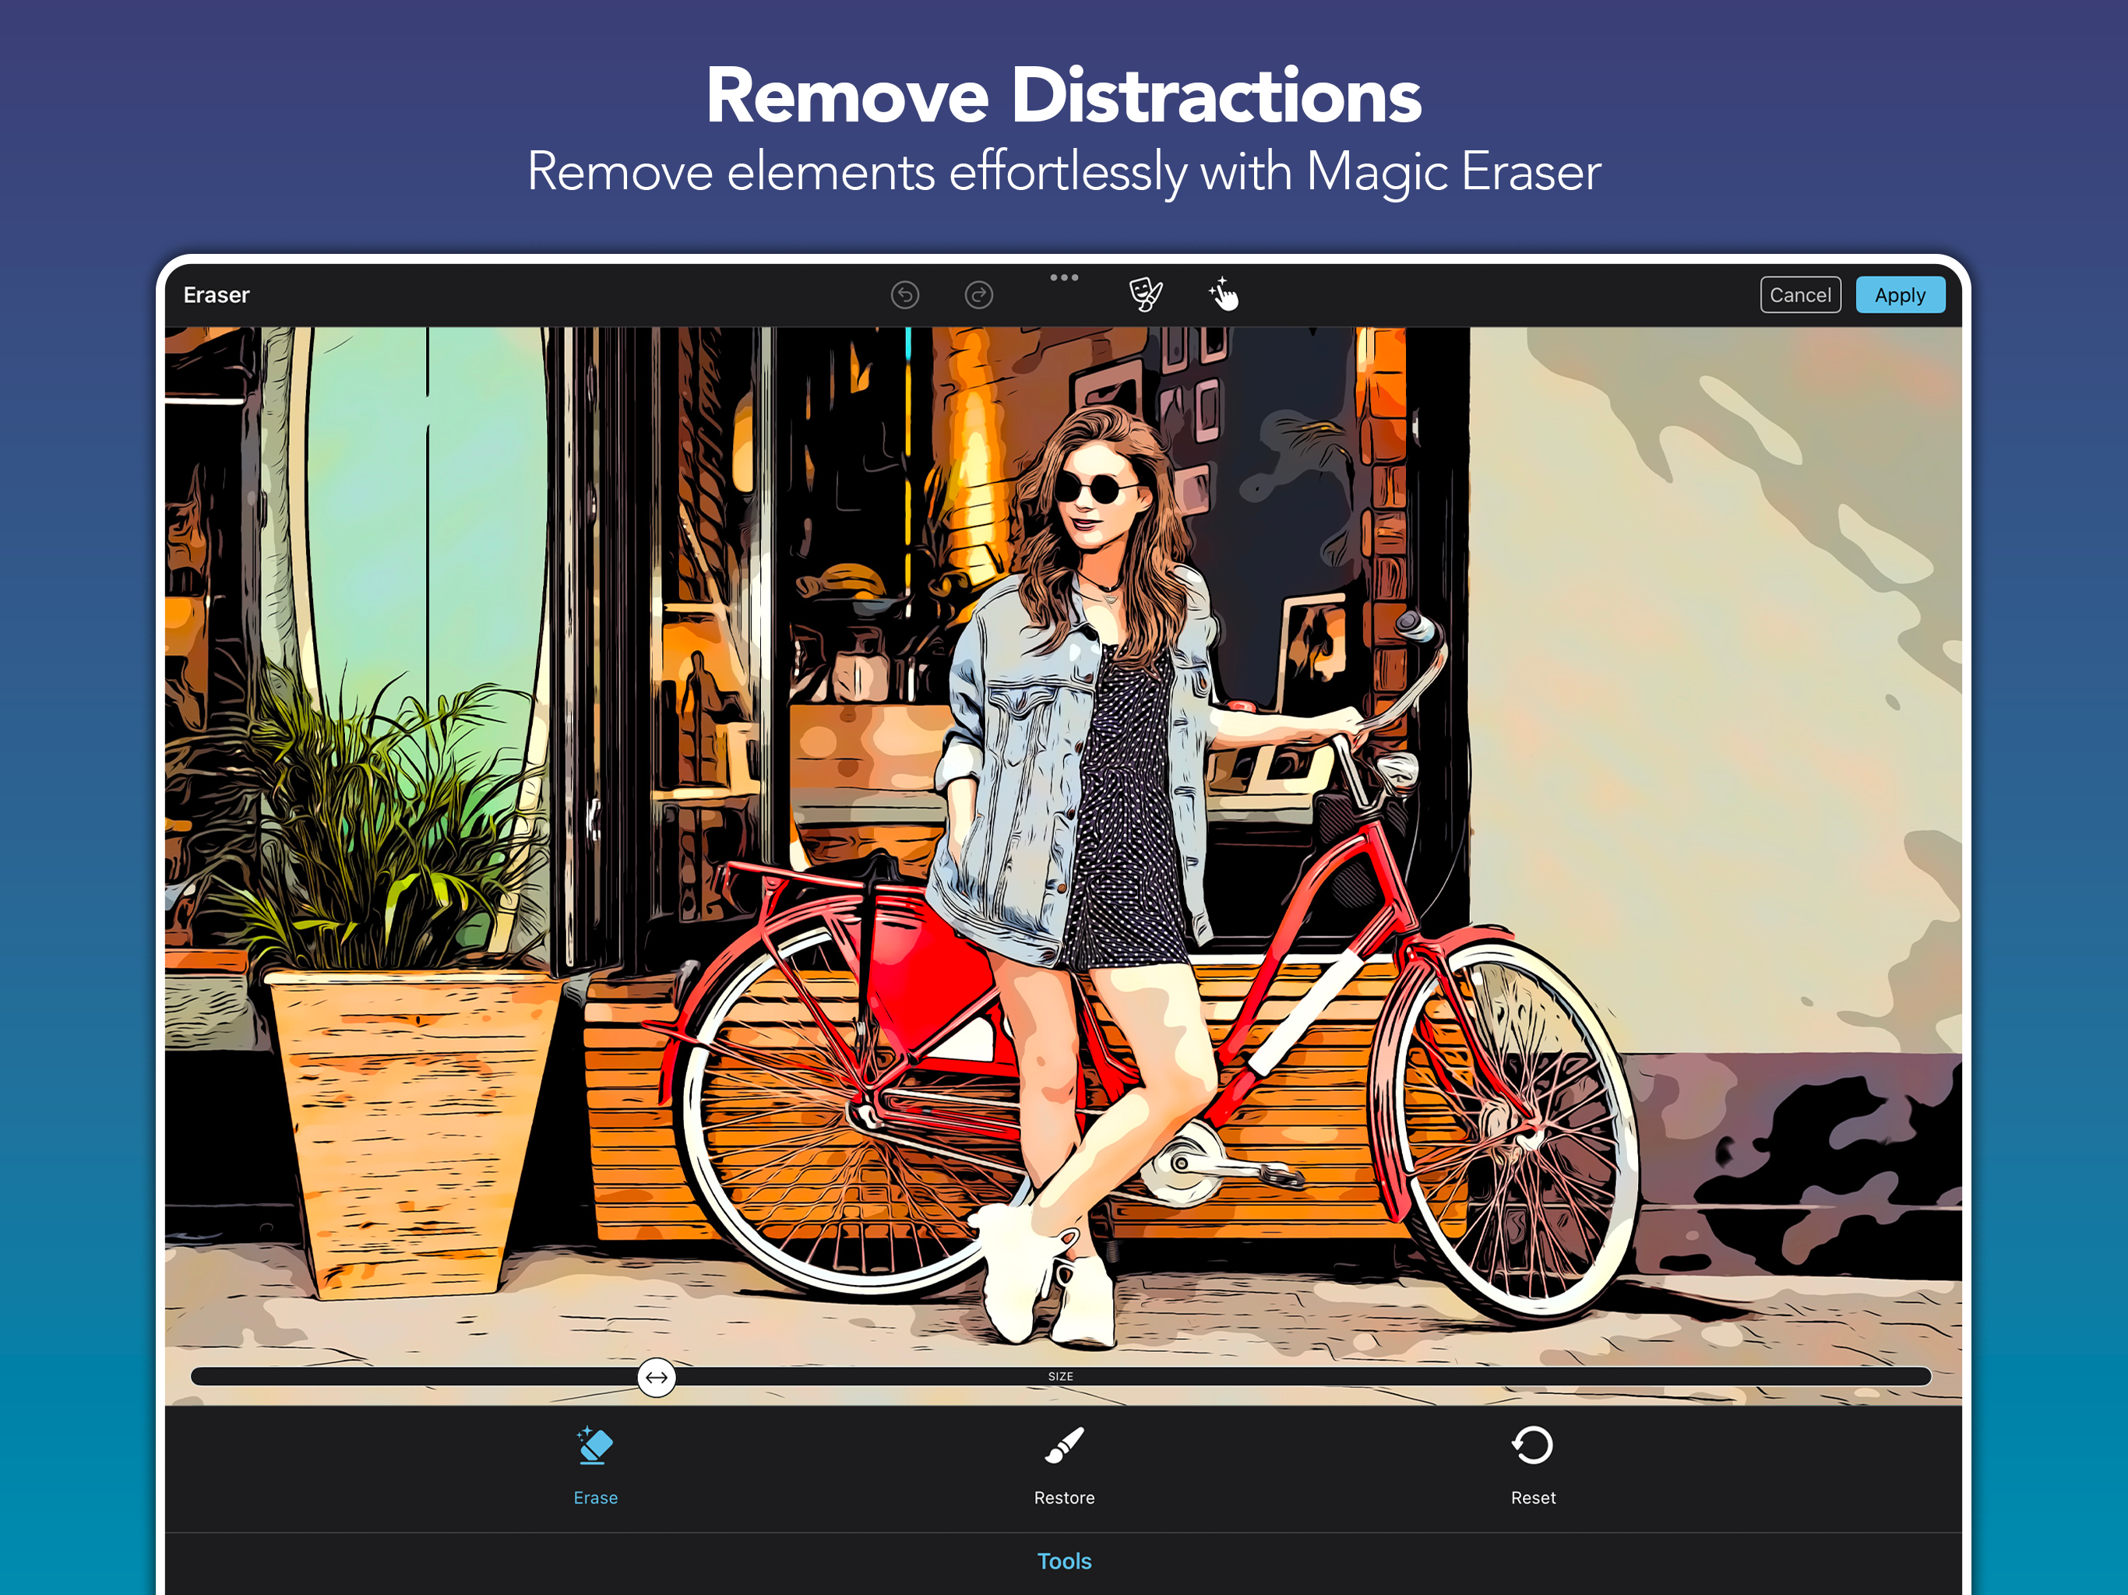Select the Restore brush tool
2128x1595 pixels.
click(1064, 1466)
